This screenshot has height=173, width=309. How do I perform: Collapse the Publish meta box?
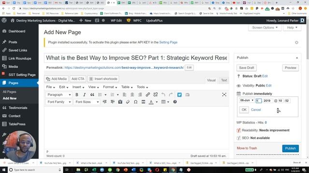(297, 58)
